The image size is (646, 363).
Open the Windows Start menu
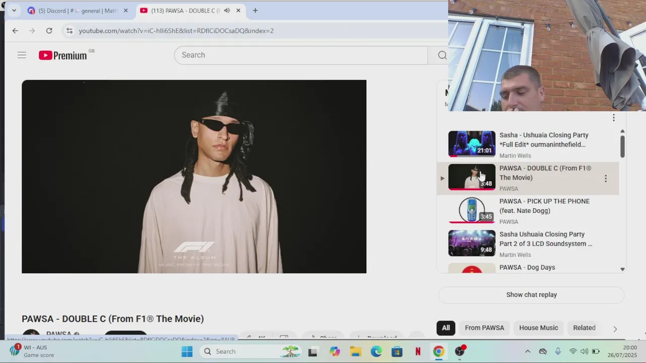(187, 351)
